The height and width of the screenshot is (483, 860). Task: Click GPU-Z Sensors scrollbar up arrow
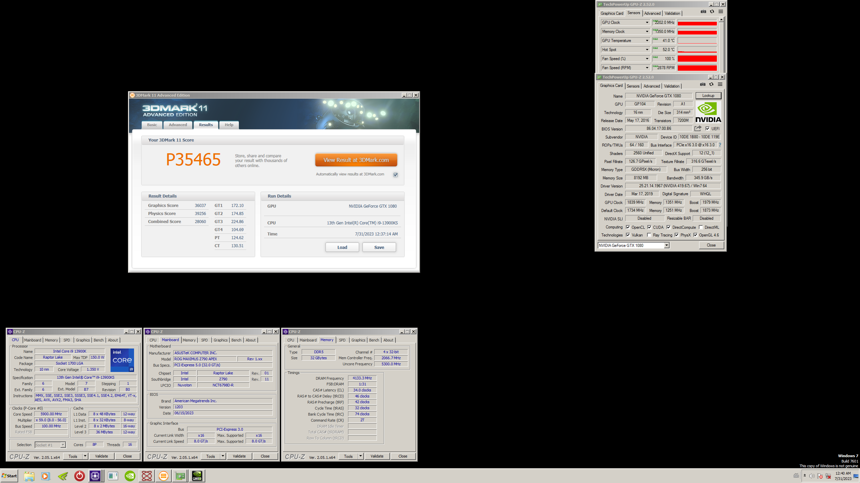(721, 20)
